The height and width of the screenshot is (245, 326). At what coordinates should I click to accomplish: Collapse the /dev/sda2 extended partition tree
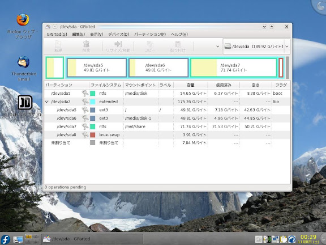(x=47, y=102)
